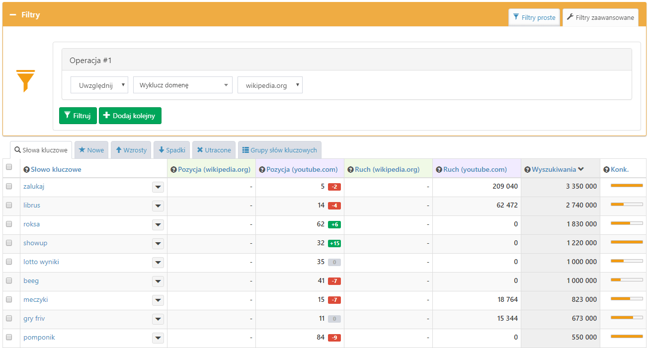Viewport: 649px width, 348px height.
Task: Click help icon beside Słowo kluczowe header
Action: (26, 170)
